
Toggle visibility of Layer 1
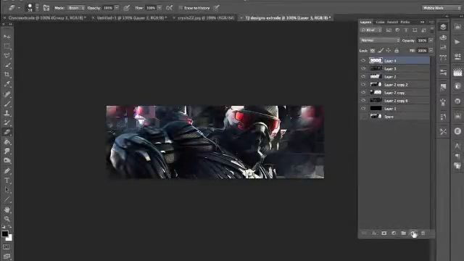[363, 108]
